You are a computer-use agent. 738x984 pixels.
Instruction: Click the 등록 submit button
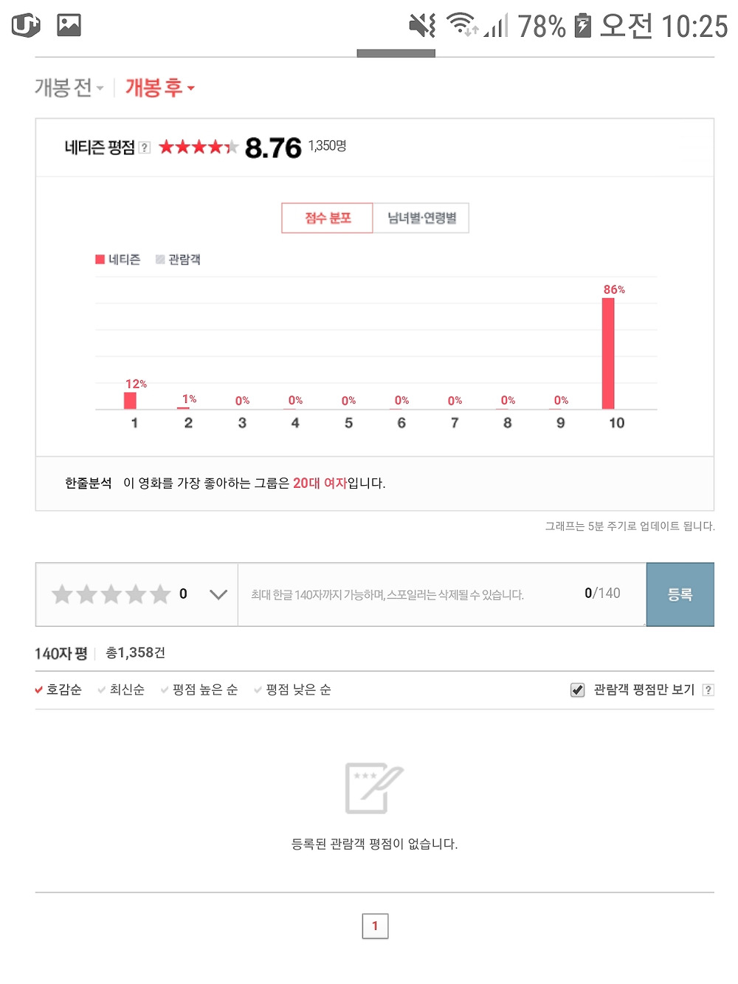680,594
